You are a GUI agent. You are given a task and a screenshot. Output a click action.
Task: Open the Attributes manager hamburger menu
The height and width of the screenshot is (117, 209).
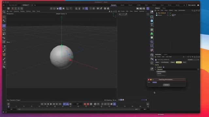(155, 57)
